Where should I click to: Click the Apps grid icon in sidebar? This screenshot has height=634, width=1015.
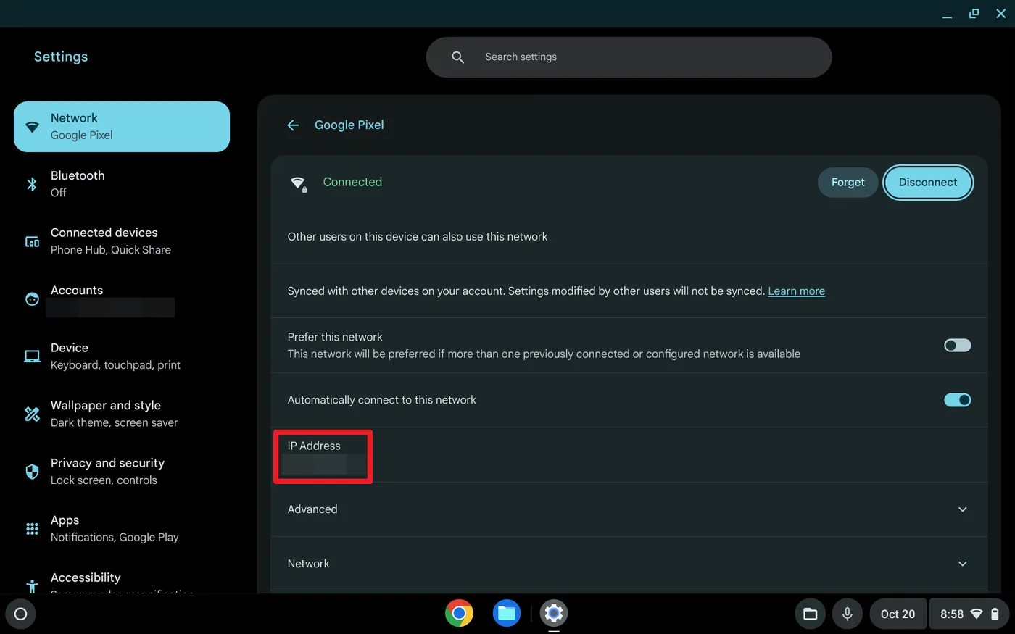pos(32,529)
